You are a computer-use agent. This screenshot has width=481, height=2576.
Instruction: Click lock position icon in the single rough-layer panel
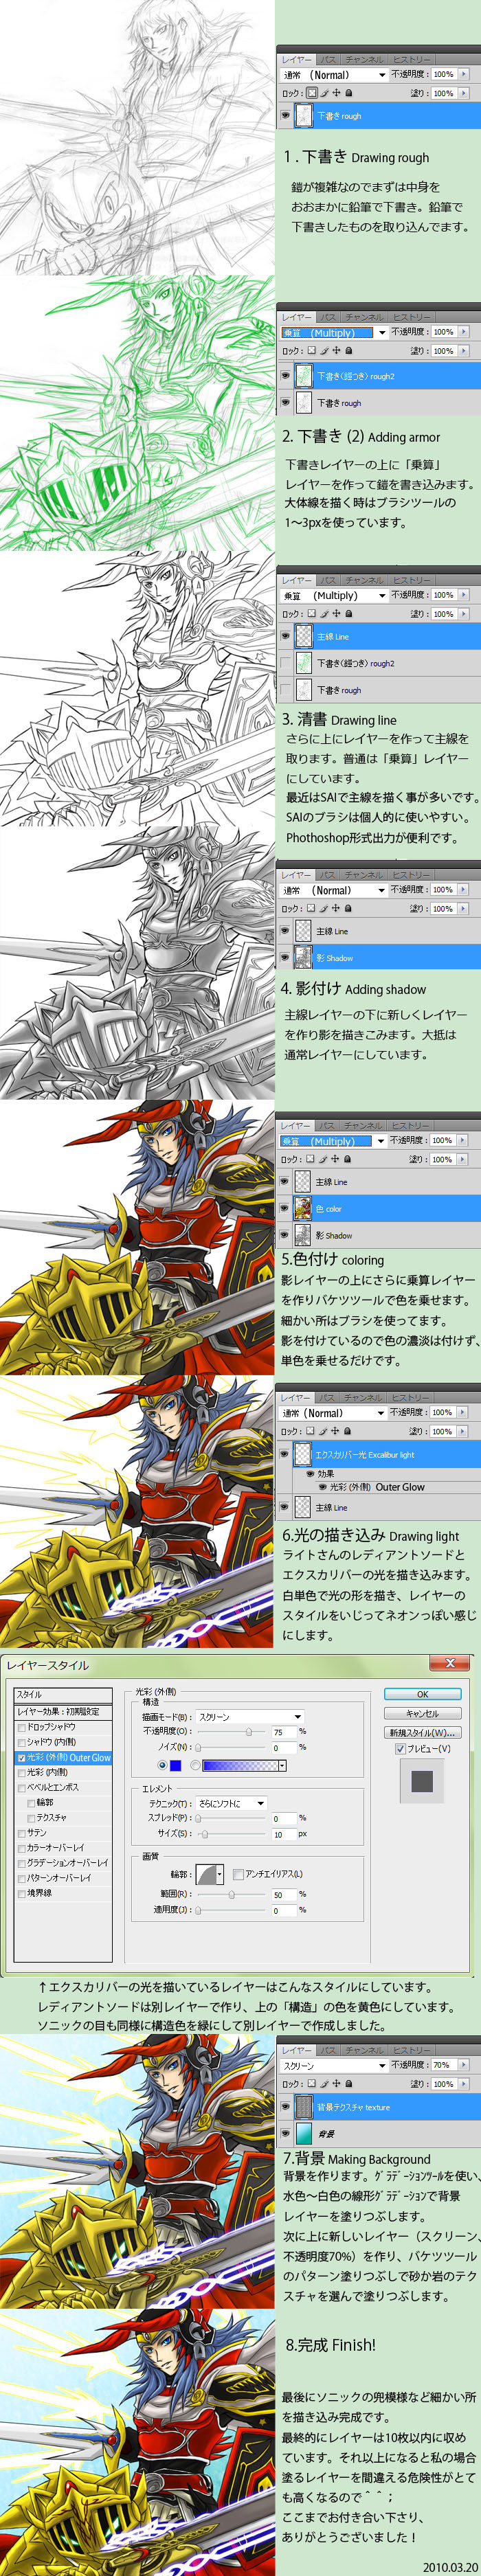[x=336, y=93]
